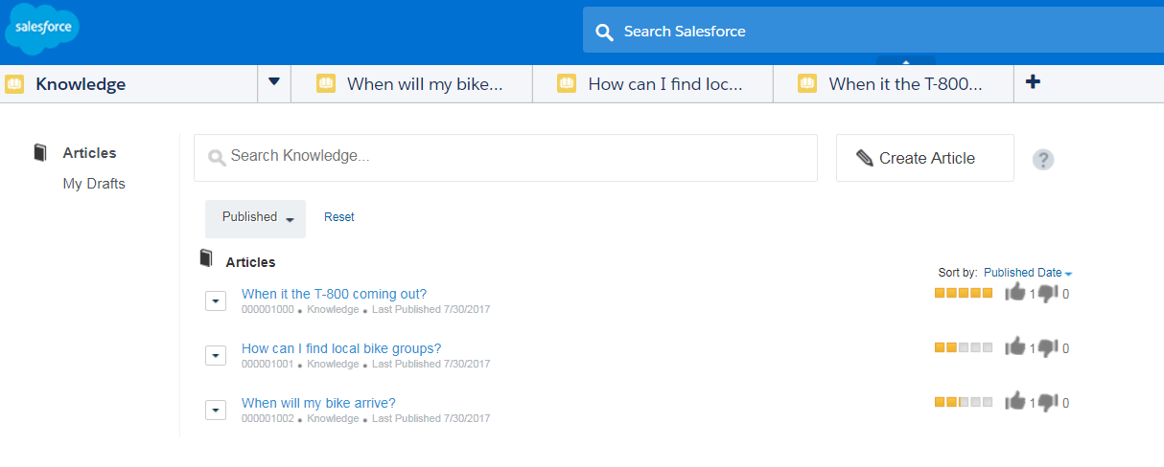Expand actions menu for T-800 article
Viewport: 1164px width, 467px height.
[216, 301]
